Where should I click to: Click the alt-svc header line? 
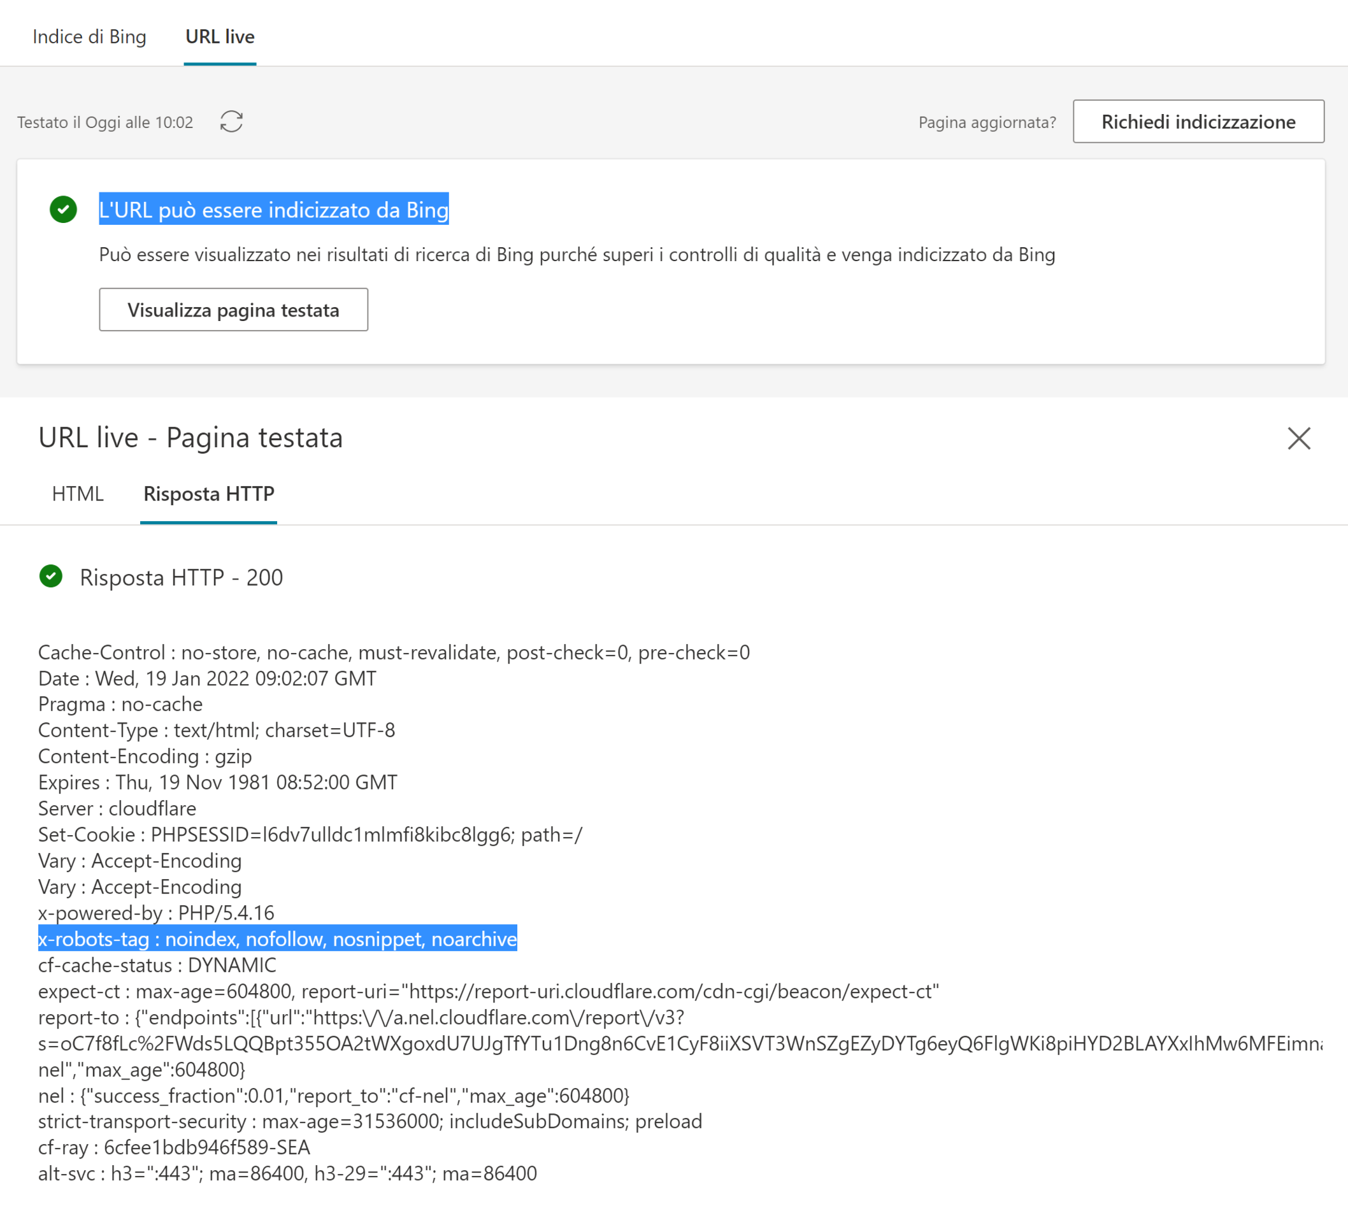tap(287, 1173)
